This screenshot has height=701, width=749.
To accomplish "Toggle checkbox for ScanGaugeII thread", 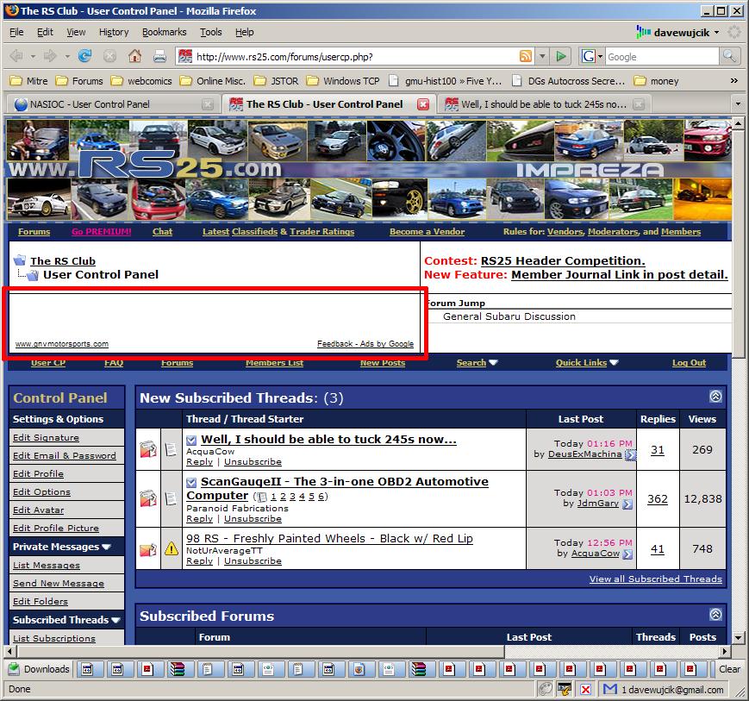I will 191,482.
